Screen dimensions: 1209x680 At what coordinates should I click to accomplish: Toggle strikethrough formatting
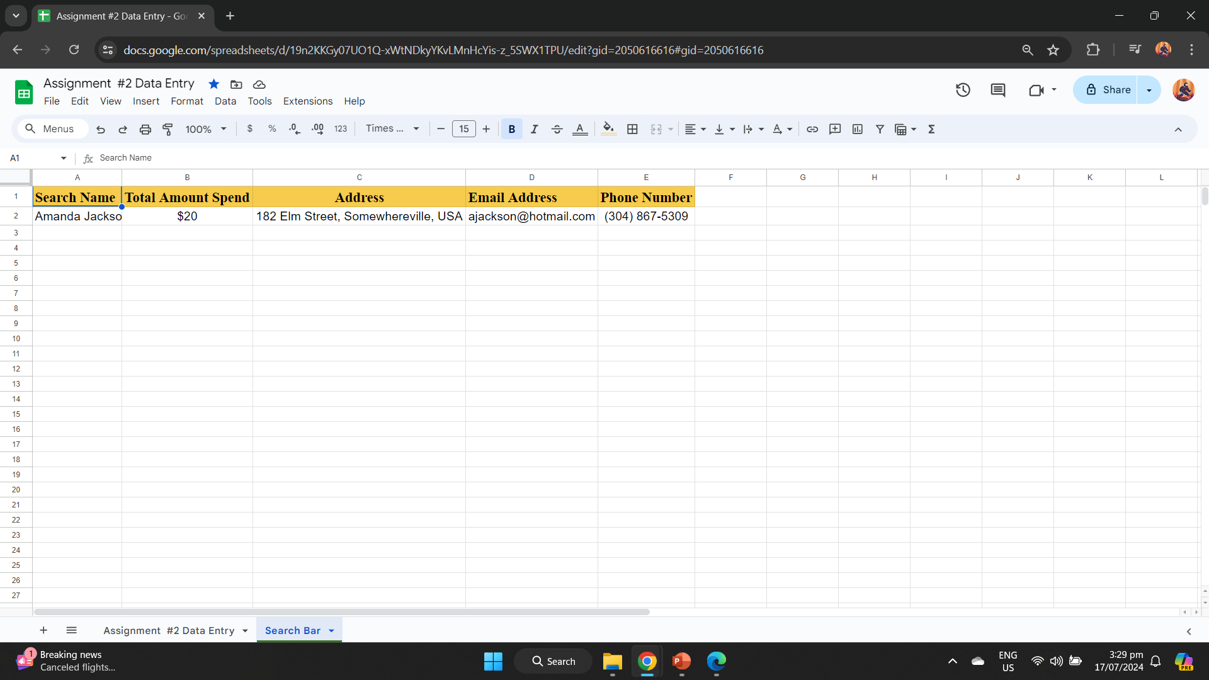coord(557,129)
